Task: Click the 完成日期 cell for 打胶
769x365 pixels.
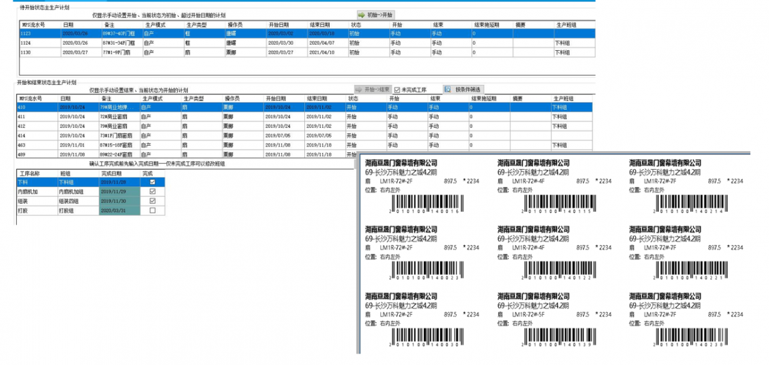Action: point(118,210)
